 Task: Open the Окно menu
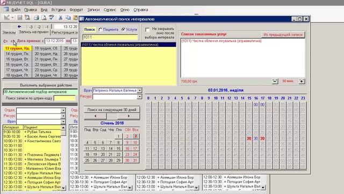[125, 10]
